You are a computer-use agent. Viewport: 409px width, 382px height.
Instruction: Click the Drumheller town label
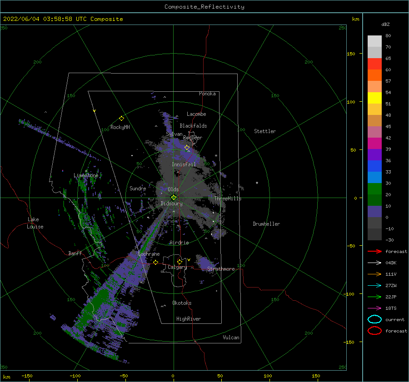tap(266, 224)
